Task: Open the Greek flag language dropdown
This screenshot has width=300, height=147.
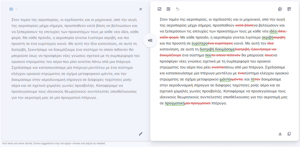Action: click(x=11, y=9)
